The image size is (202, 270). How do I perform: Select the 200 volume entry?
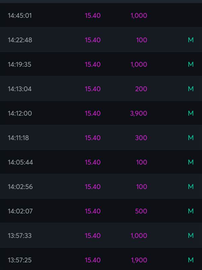point(141,89)
